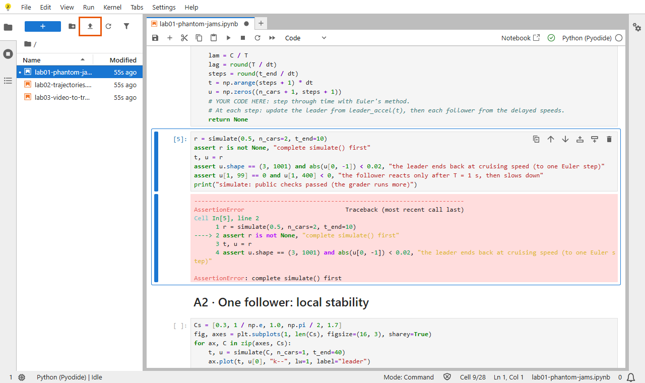Restart kernel and run all cells
Screen dimensions: 645x383
(x=272, y=38)
